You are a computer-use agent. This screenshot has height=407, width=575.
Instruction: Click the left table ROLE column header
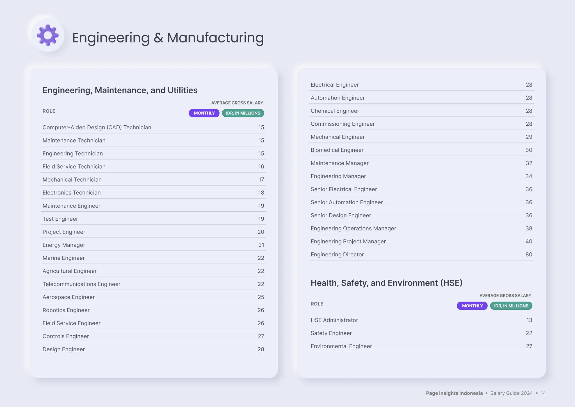[49, 111]
